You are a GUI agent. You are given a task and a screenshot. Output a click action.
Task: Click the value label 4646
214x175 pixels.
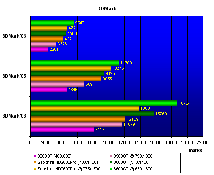73,90
